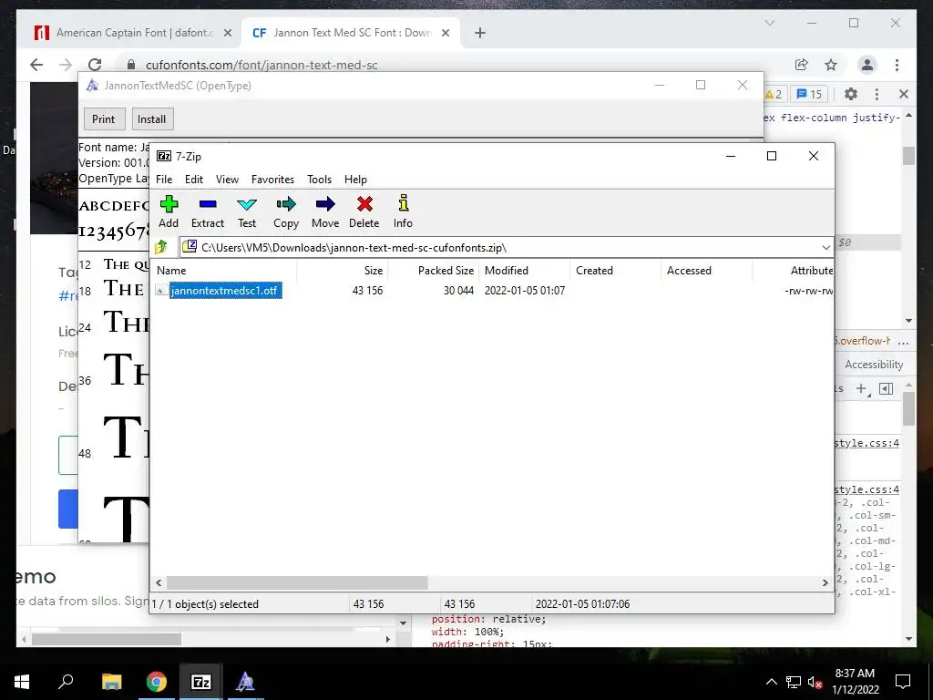
Task: Open the Tools menu in 7-Zip
Action: click(320, 180)
